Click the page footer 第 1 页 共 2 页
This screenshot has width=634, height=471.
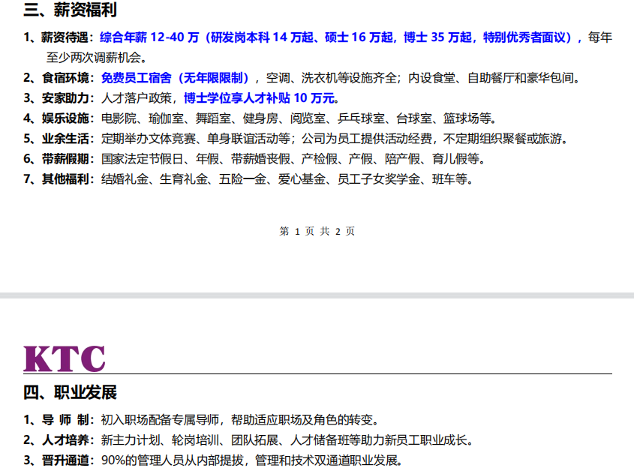point(317,232)
